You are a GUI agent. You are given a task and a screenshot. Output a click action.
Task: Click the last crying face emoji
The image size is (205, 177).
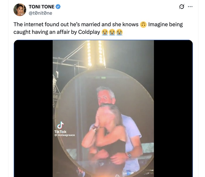(119, 32)
